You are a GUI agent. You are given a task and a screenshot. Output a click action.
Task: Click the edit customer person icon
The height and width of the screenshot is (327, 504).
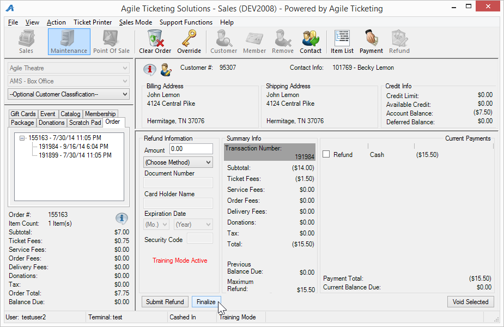[166, 69]
